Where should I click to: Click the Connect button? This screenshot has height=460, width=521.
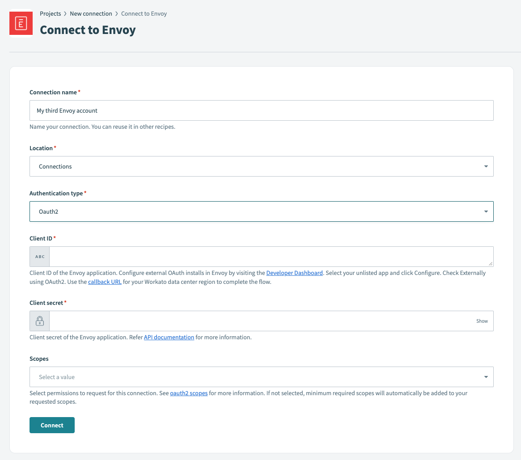click(x=52, y=425)
